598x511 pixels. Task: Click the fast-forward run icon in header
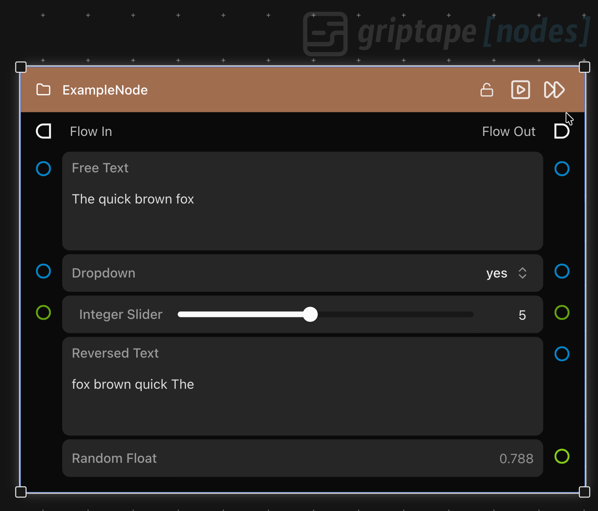pyautogui.click(x=554, y=90)
